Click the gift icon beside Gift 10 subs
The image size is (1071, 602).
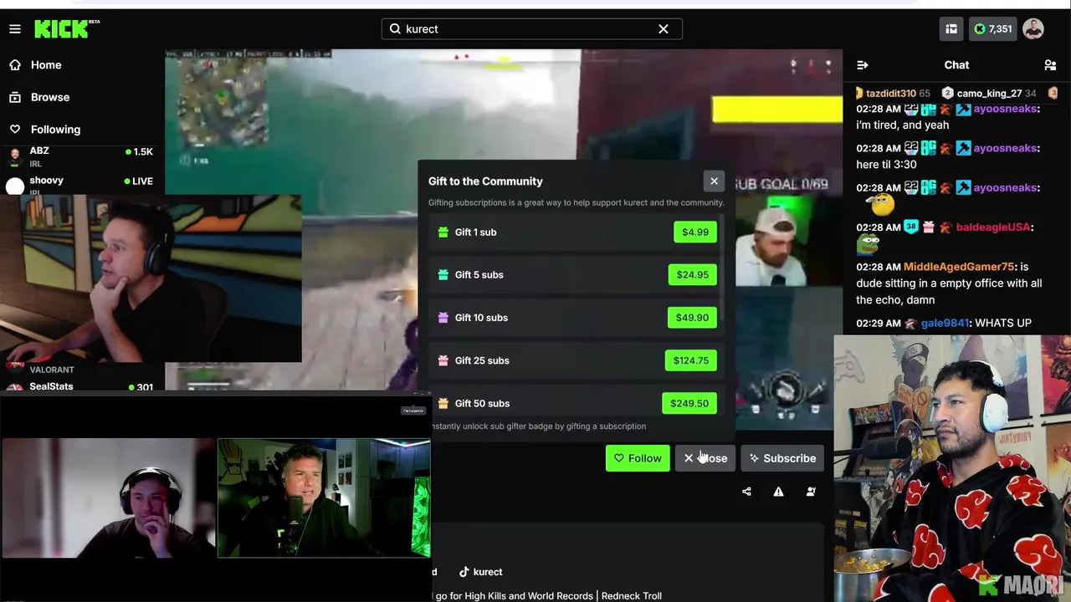pos(443,318)
